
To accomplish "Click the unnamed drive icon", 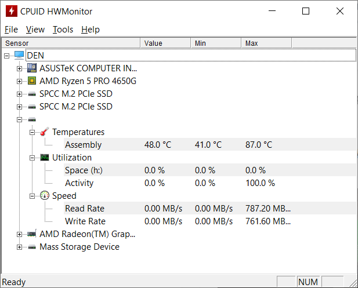I will pyautogui.click(x=32, y=119).
